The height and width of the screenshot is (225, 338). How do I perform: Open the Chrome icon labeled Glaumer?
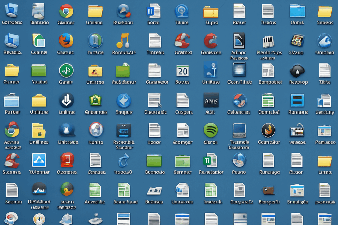pos(66,11)
